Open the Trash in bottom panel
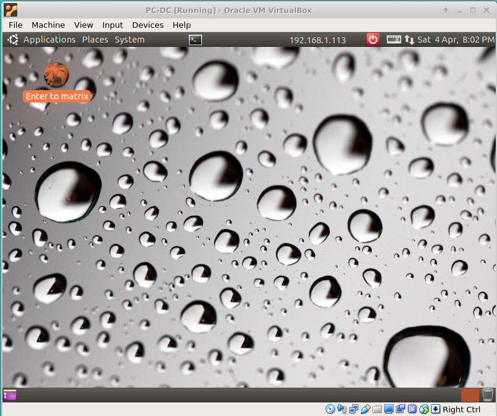 coord(488,395)
